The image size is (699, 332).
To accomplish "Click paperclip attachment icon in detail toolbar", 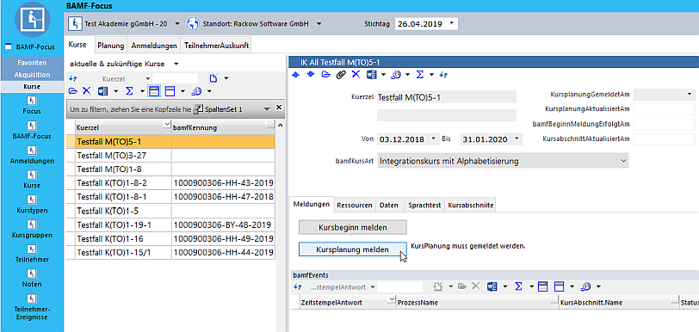I will (x=341, y=75).
